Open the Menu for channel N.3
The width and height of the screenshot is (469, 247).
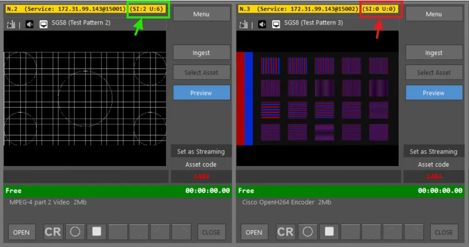(x=434, y=14)
